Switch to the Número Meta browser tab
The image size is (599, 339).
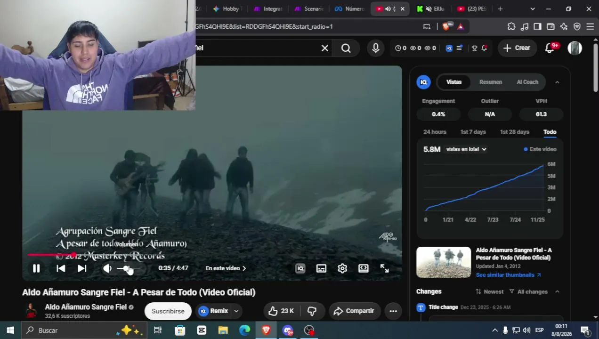coord(349,9)
